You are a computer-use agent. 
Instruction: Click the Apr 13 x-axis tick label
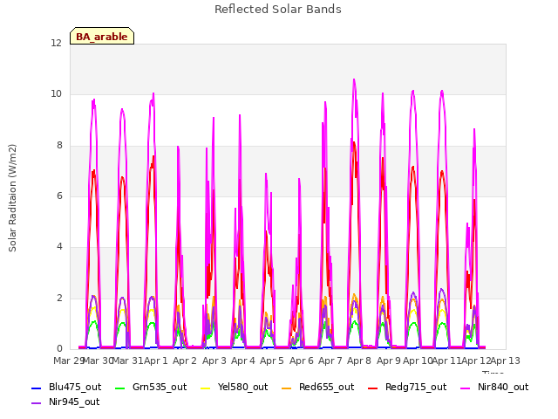click(x=506, y=361)
